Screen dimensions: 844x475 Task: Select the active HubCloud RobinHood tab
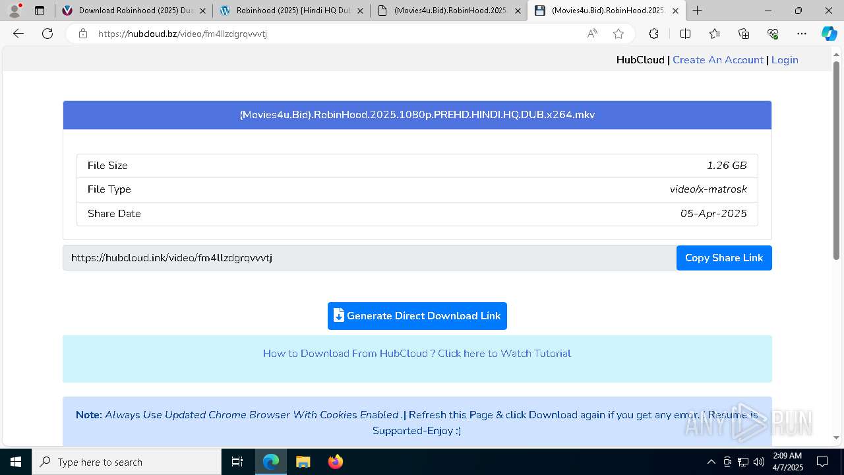(x=606, y=11)
